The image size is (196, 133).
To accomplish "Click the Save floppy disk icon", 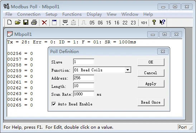I will point(26,22).
